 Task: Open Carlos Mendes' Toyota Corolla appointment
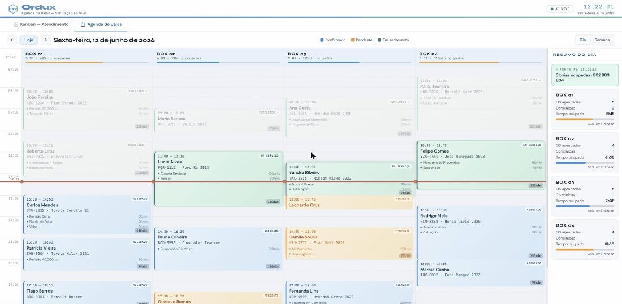pos(87,214)
